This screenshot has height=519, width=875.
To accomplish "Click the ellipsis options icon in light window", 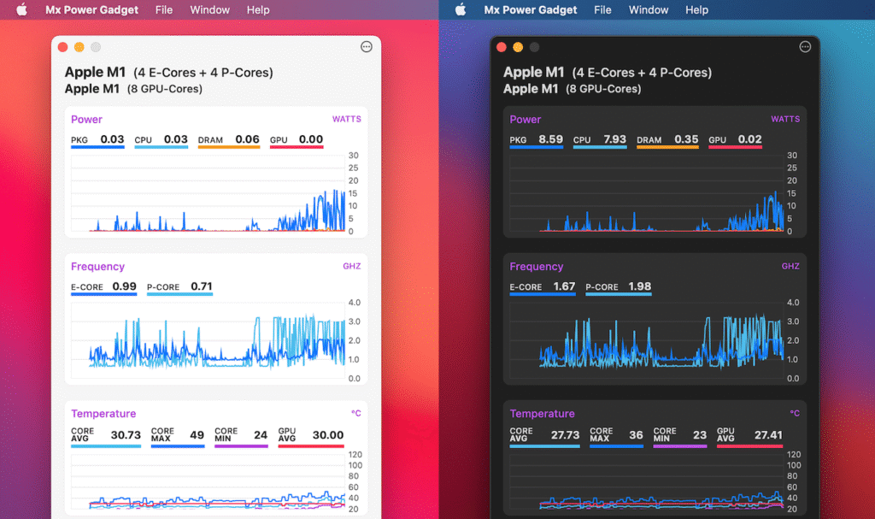I will 367,47.
